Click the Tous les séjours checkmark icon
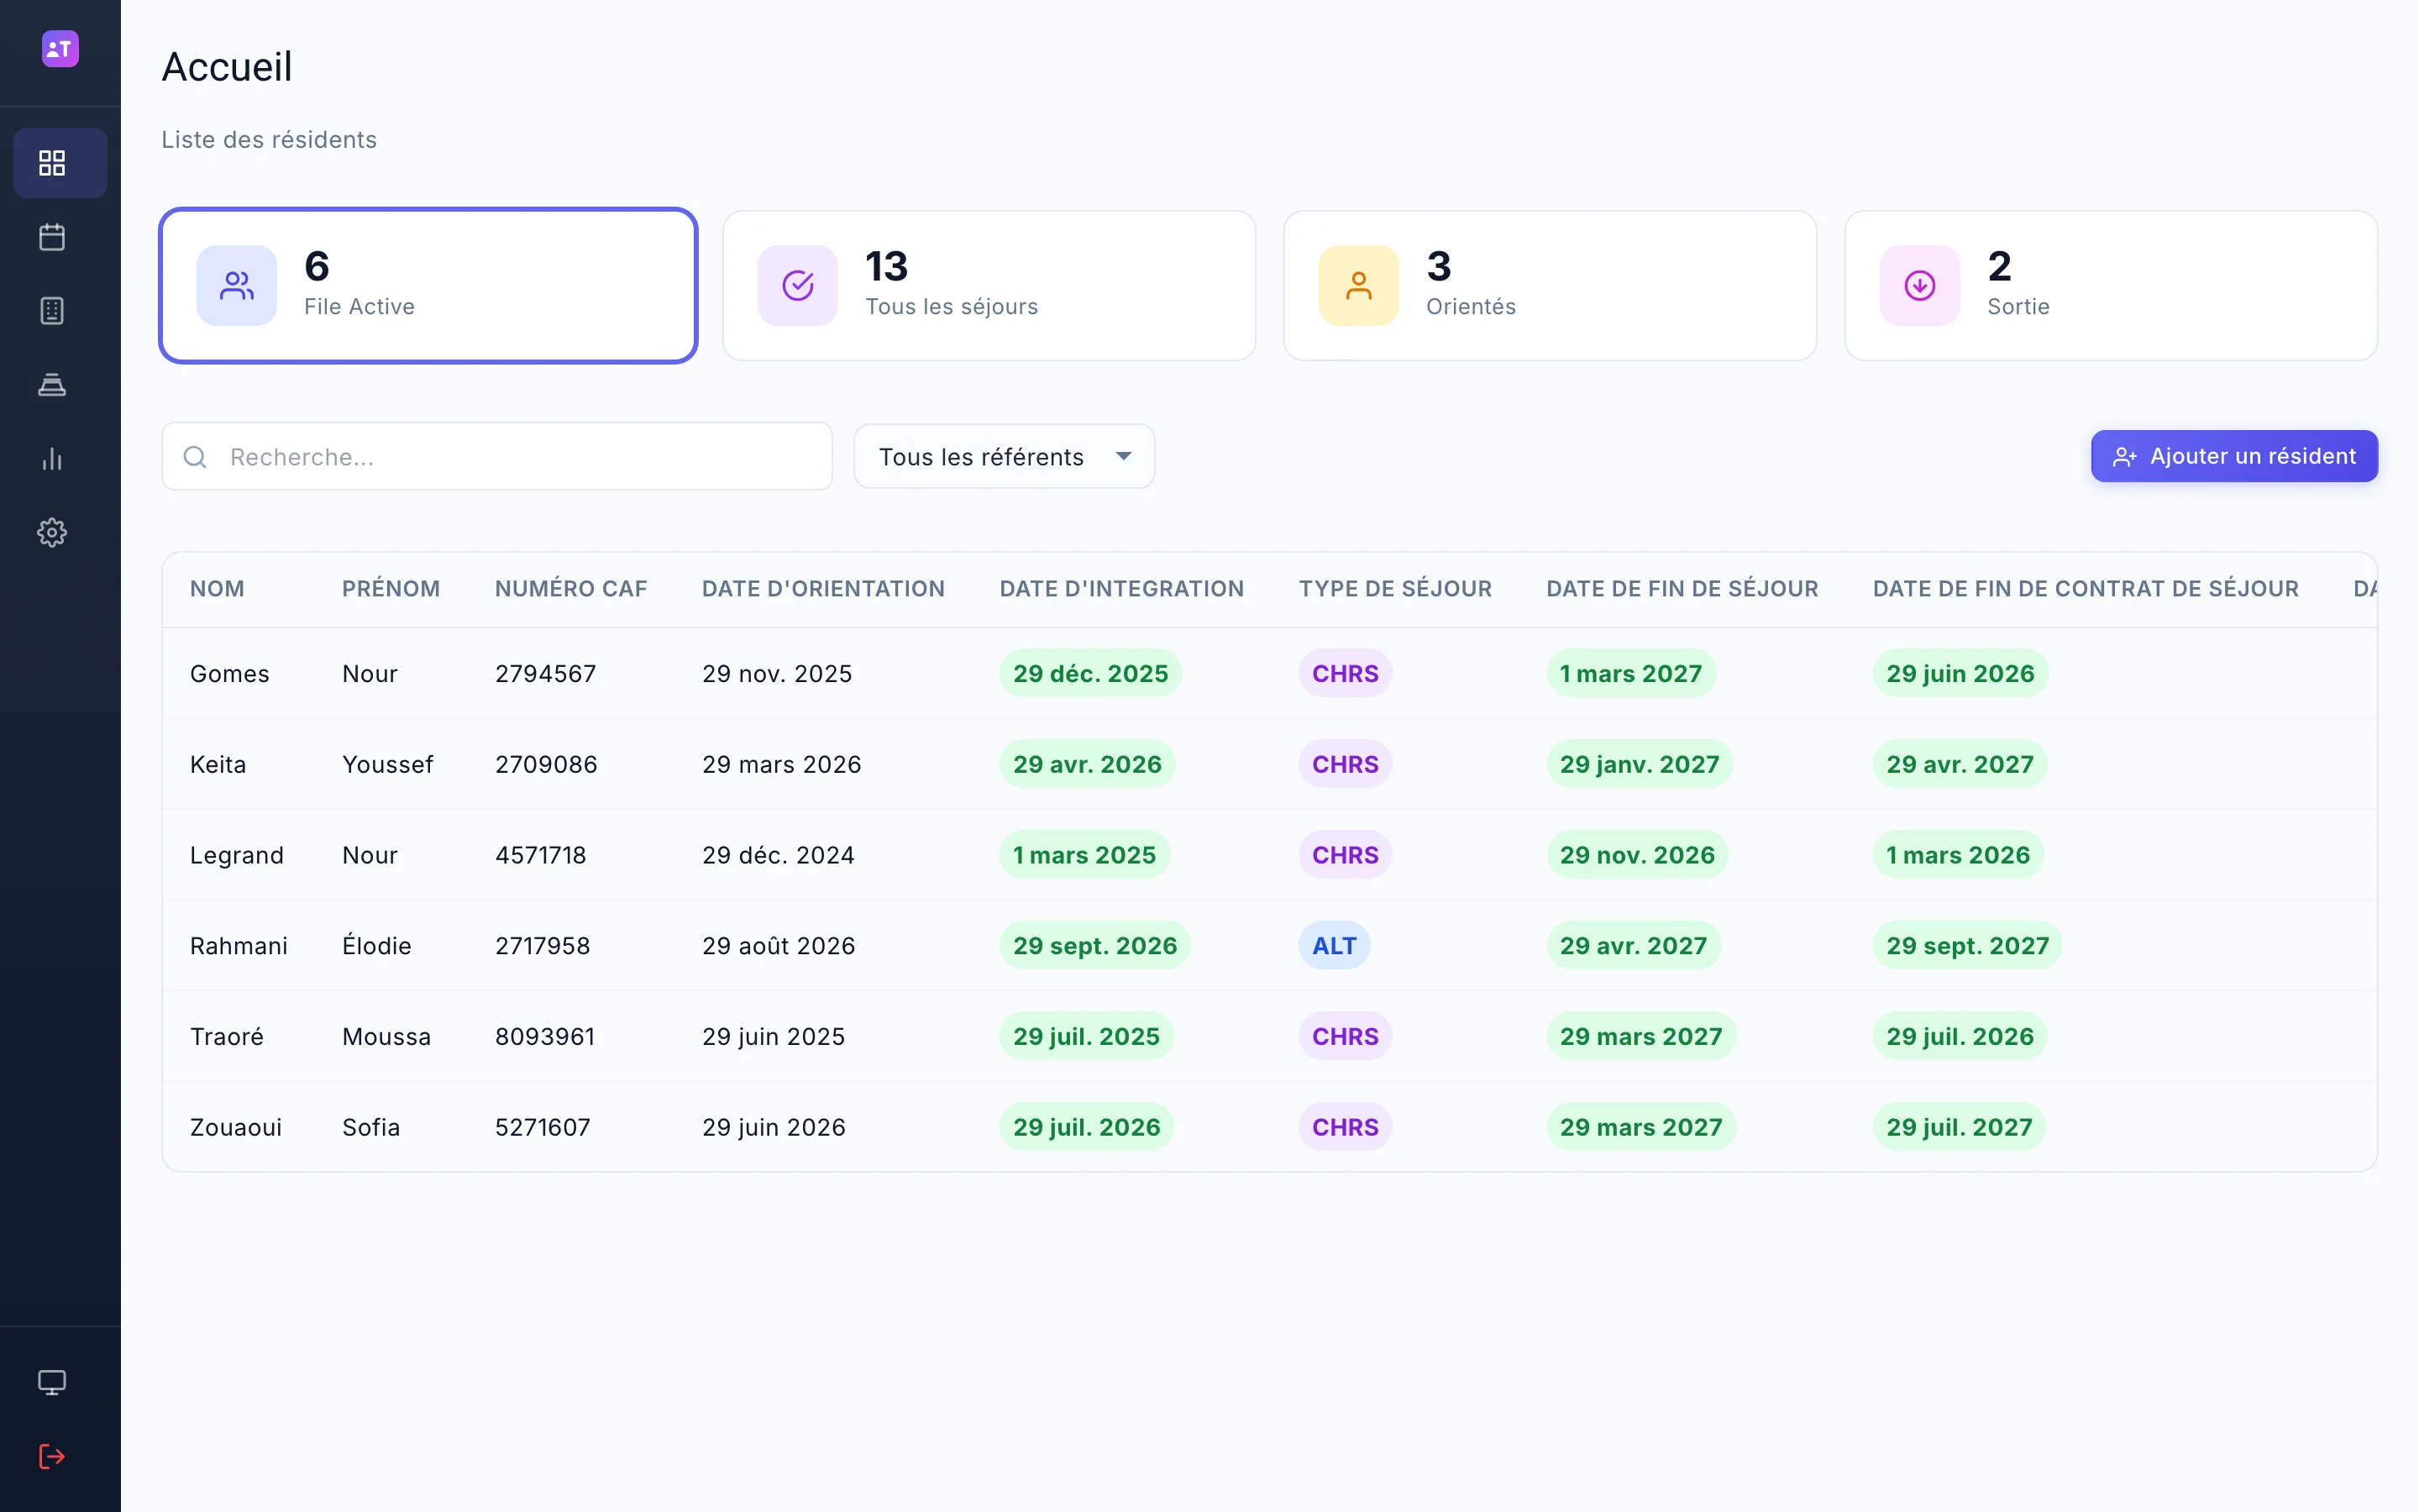Viewport: 2419px width, 1512px height. pyautogui.click(x=798, y=285)
